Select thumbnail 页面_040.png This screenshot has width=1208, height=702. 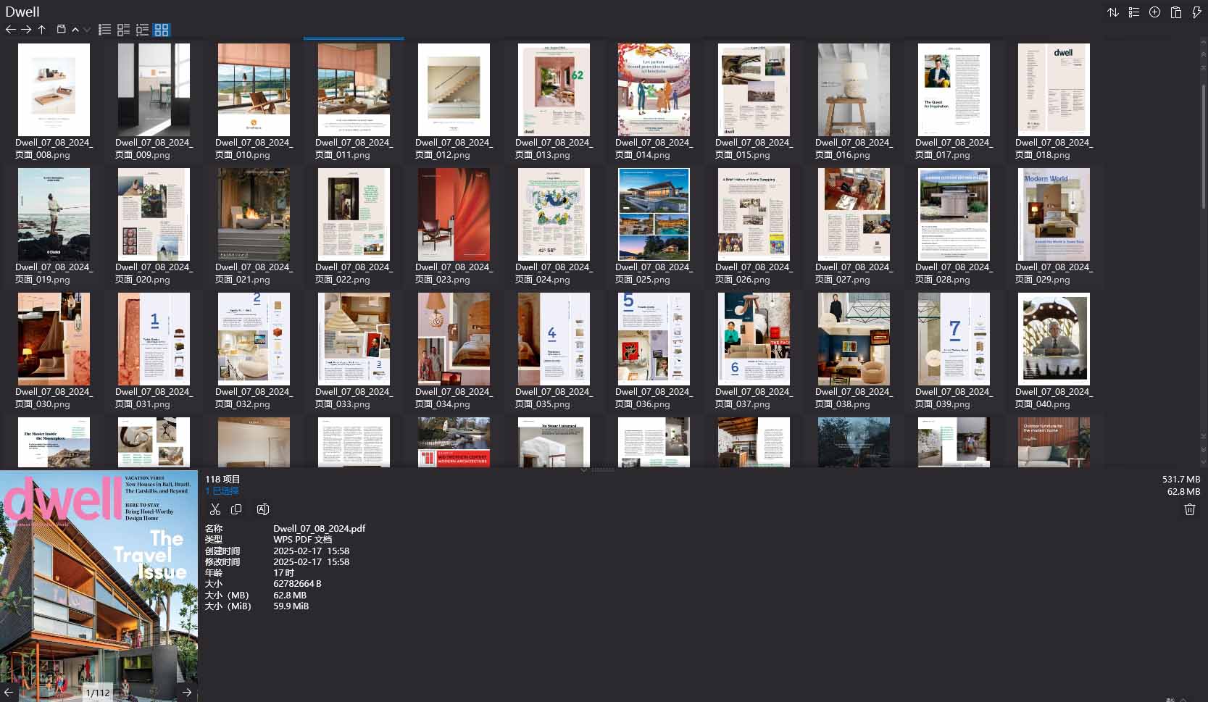(x=1054, y=339)
